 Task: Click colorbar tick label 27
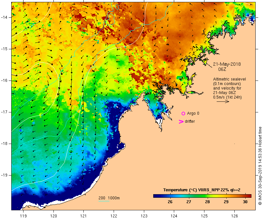click(189, 202)
